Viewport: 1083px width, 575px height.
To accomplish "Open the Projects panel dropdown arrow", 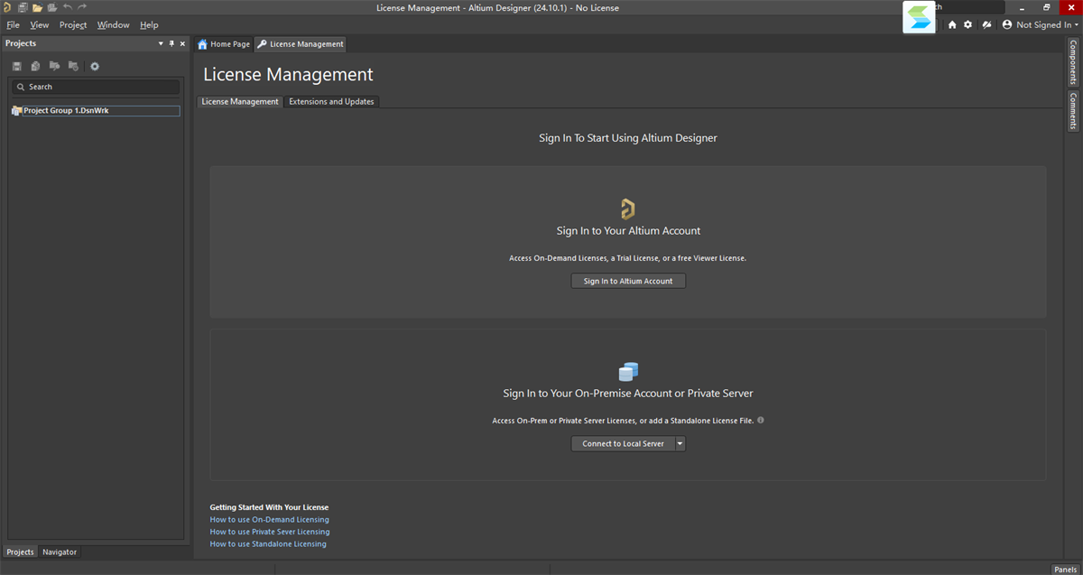I will tap(161, 43).
